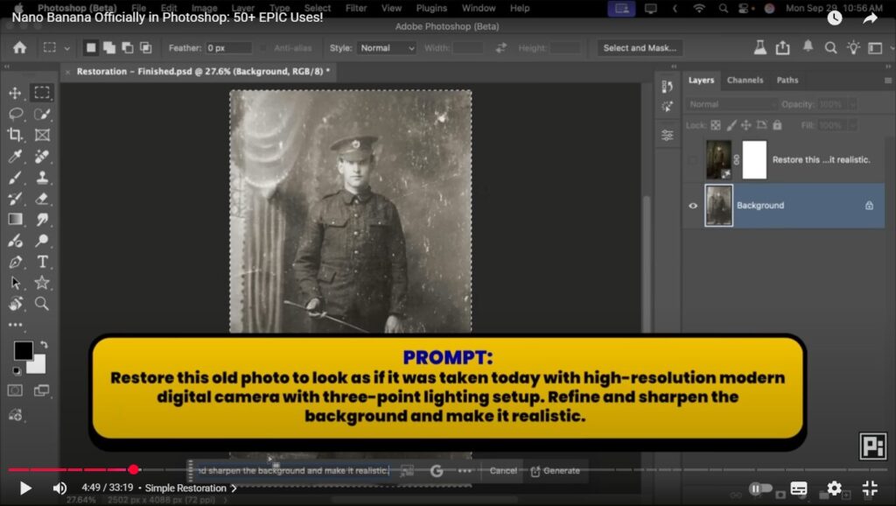Switch to the Channels tab
Image resolution: width=896 pixels, height=506 pixels.
745,80
